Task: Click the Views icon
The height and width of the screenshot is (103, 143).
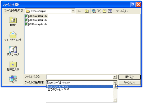Action: point(110,11)
